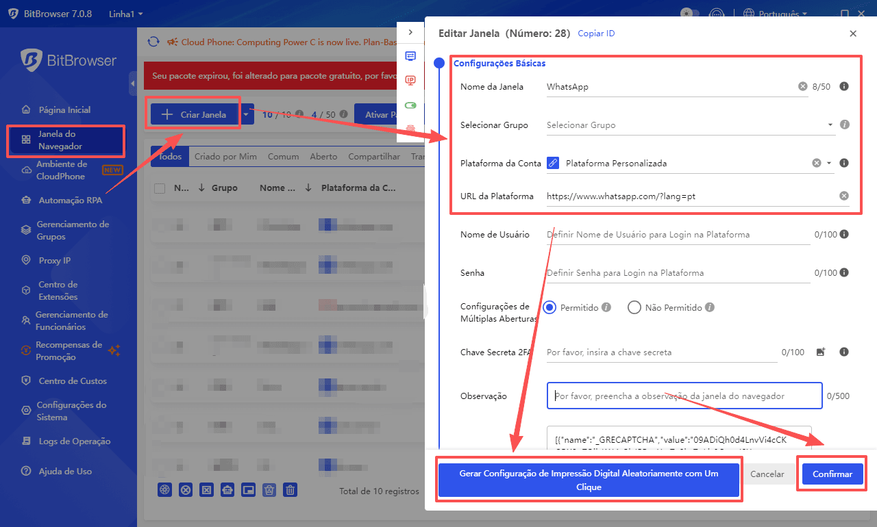Tick the select-all checkbox in table header
The width and height of the screenshot is (877, 527).
(x=160, y=188)
